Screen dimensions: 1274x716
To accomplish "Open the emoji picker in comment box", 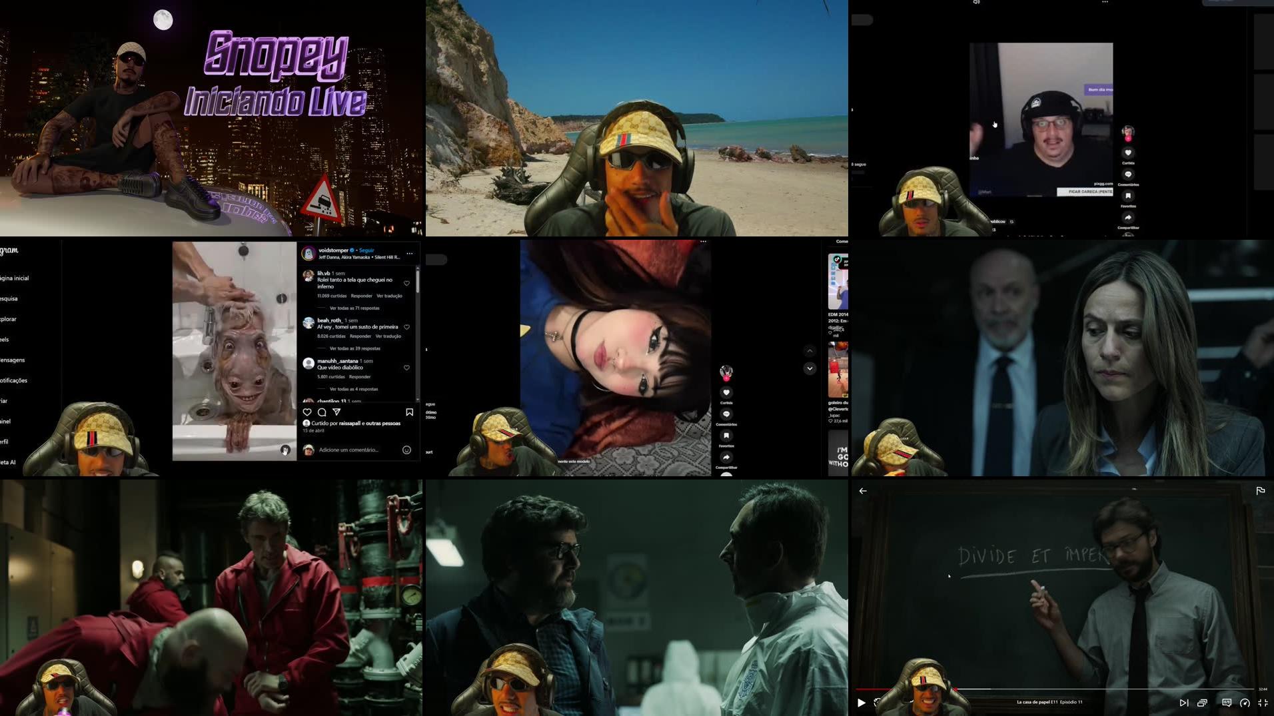I will click(406, 450).
